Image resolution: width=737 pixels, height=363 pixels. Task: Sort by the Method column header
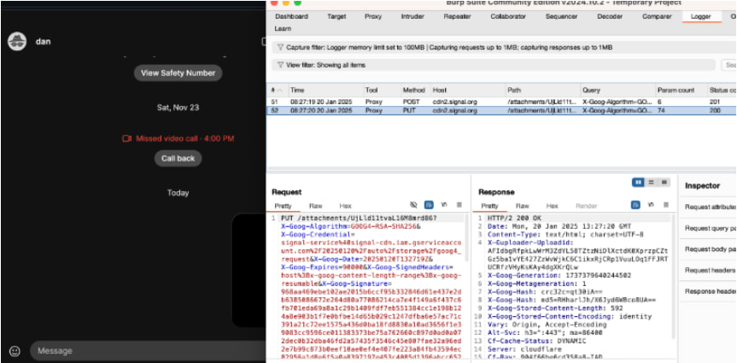click(414, 90)
